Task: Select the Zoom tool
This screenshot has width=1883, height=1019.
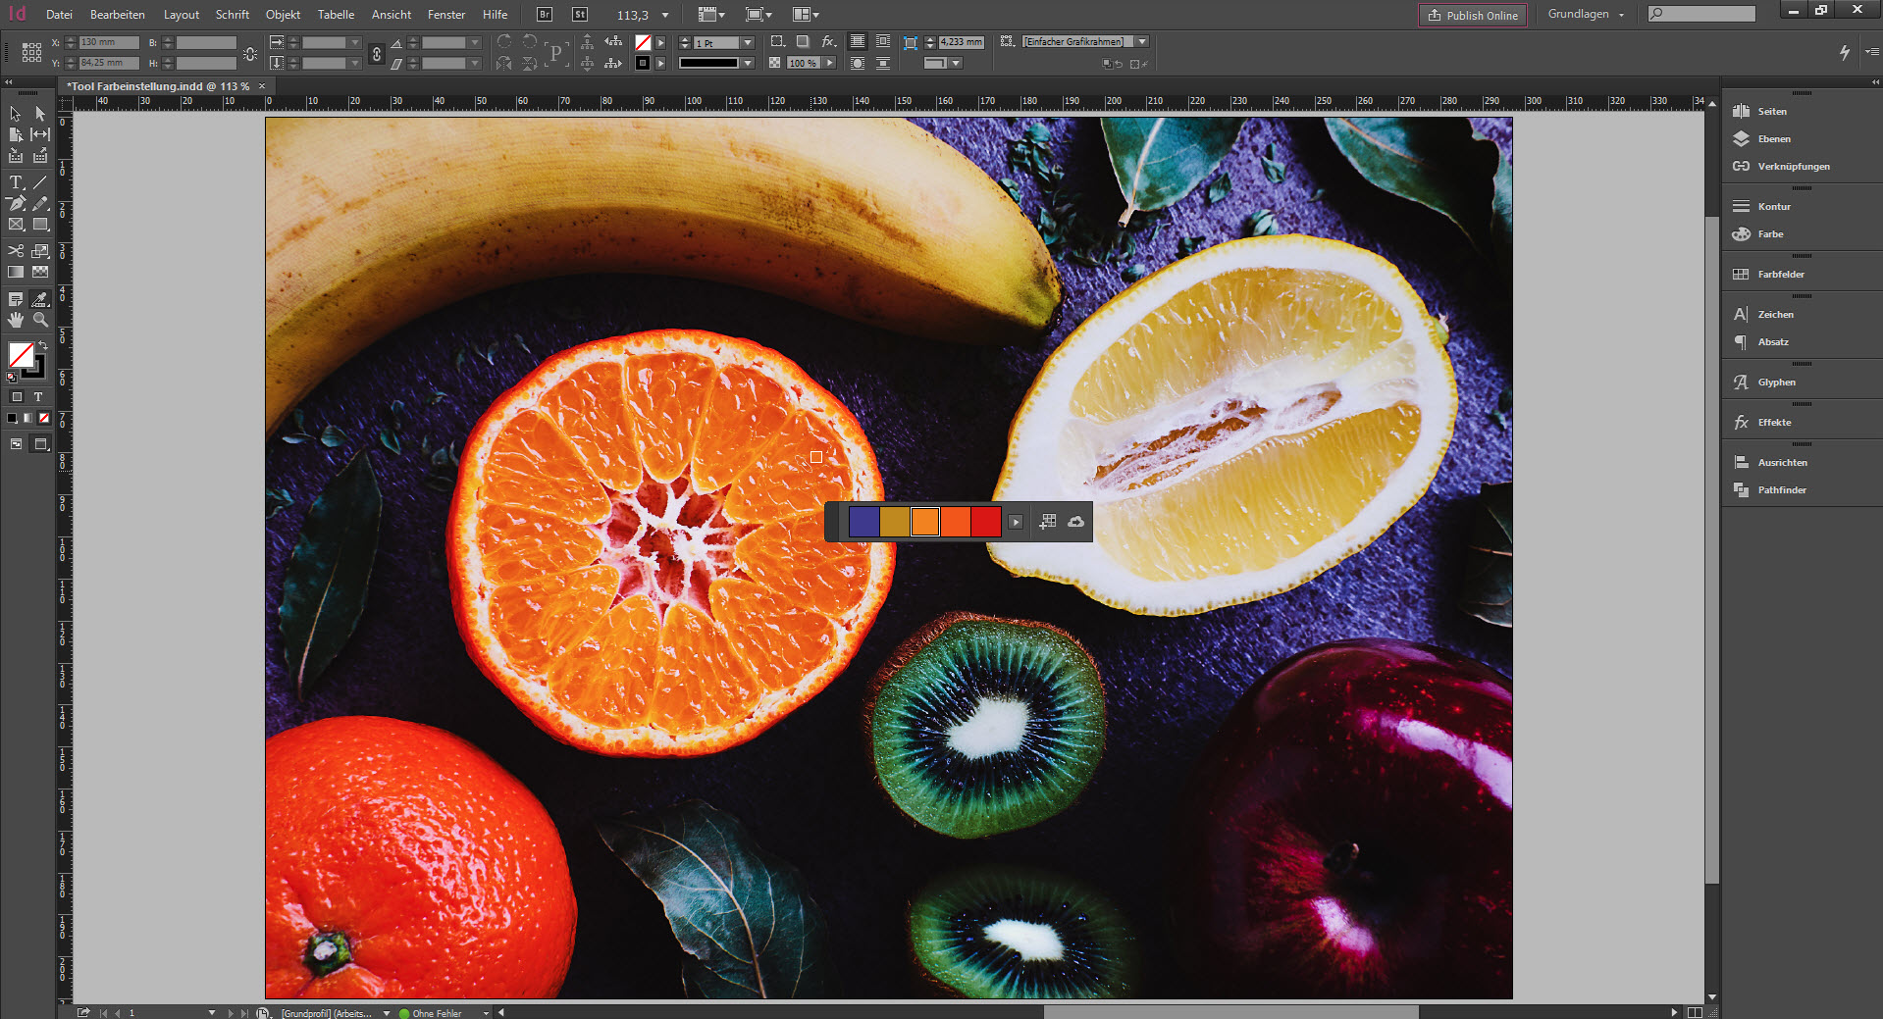Action: 40,320
